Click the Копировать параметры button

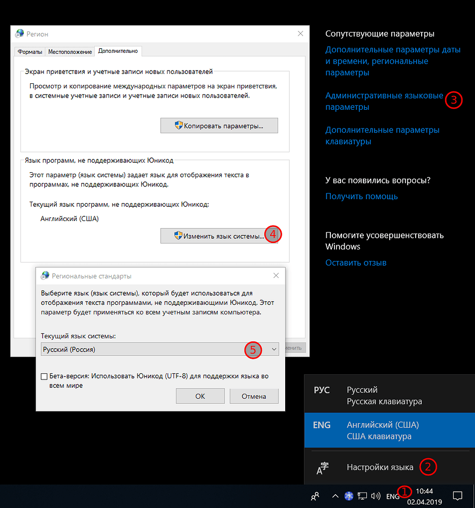[219, 125]
